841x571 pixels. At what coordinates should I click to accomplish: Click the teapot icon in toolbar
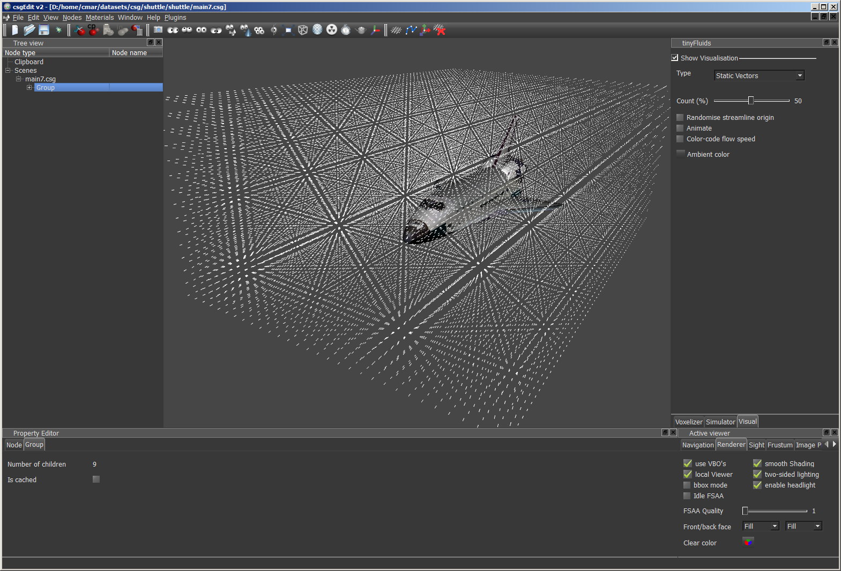pos(361,30)
